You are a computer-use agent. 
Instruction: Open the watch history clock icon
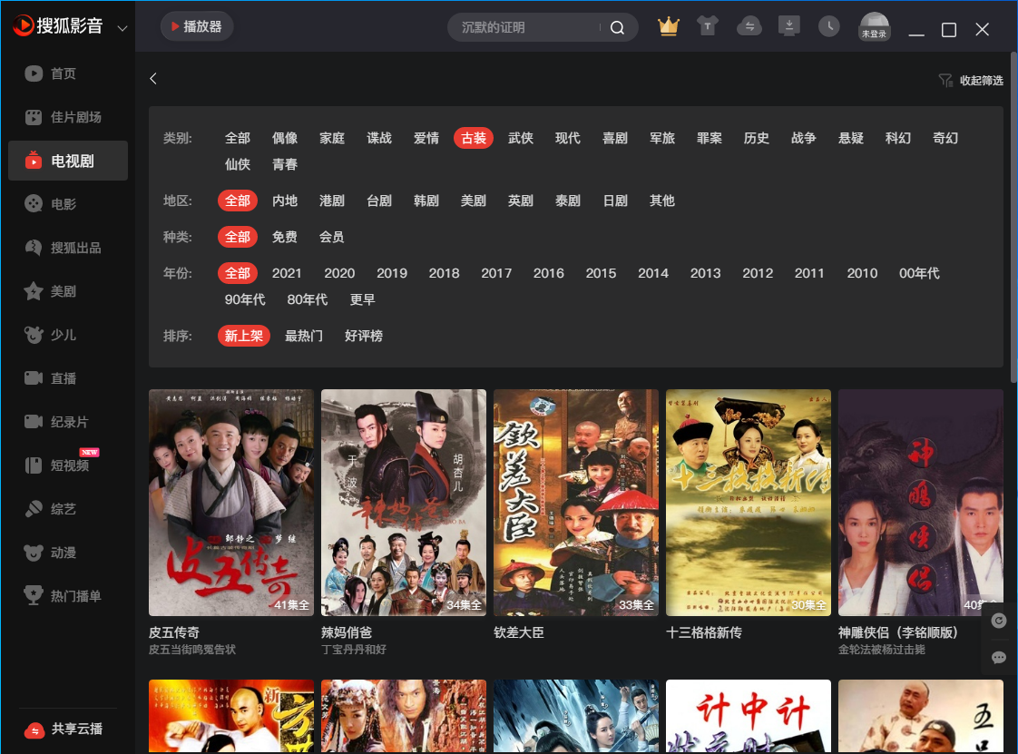coord(829,26)
